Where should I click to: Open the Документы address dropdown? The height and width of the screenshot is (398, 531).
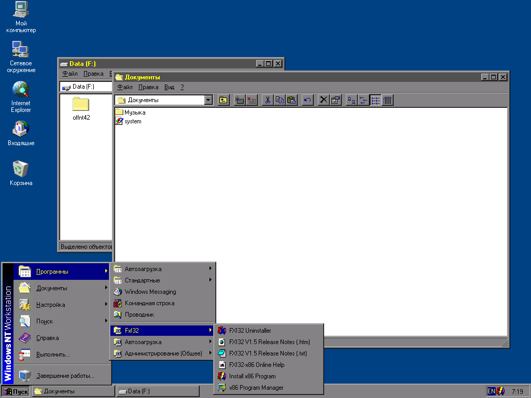(x=208, y=100)
